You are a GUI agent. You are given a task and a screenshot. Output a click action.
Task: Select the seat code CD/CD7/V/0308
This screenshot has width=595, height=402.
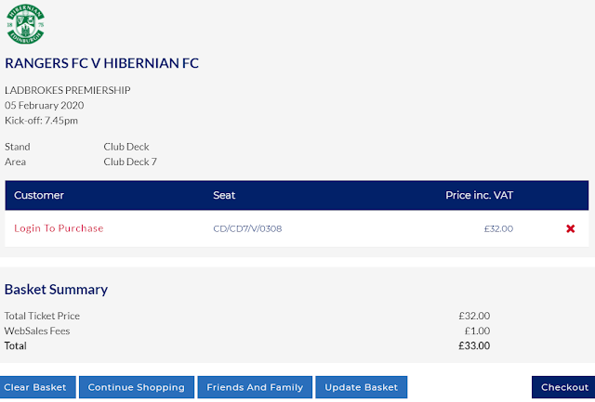pyautogui.click(x=247, y=228)
